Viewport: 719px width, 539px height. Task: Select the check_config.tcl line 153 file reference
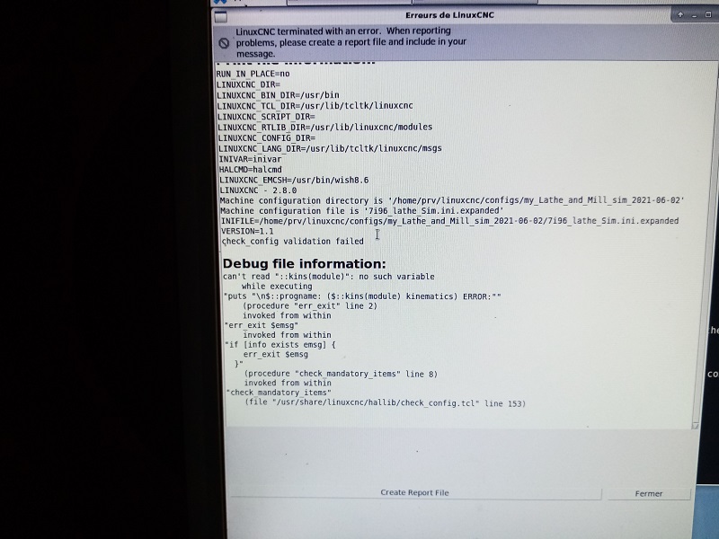click(385, 403)
